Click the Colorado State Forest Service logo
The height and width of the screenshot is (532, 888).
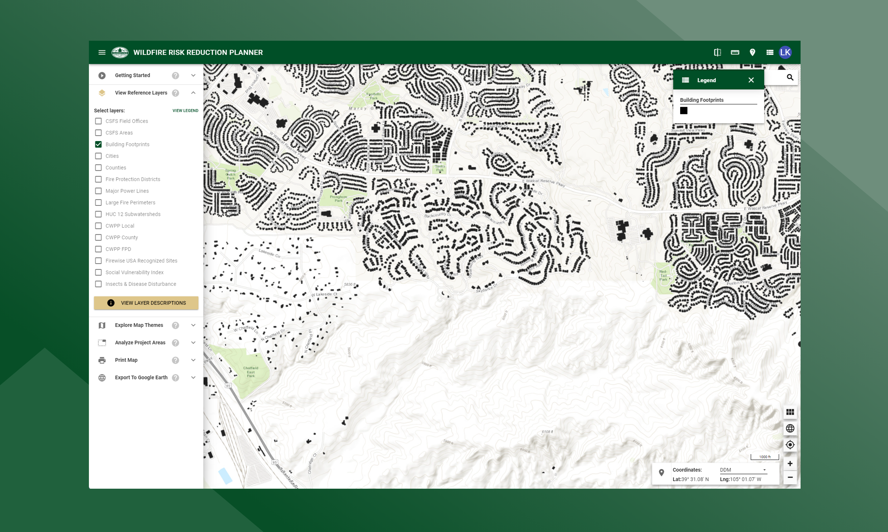coord(120,53)
